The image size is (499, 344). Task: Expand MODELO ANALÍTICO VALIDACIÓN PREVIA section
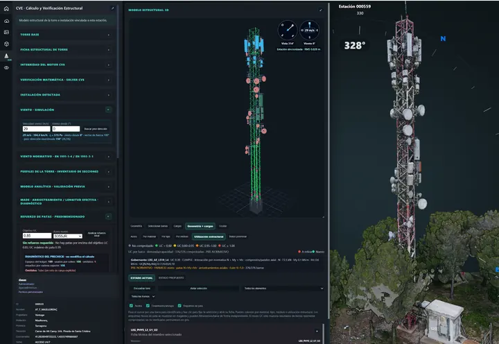(65, 187)
